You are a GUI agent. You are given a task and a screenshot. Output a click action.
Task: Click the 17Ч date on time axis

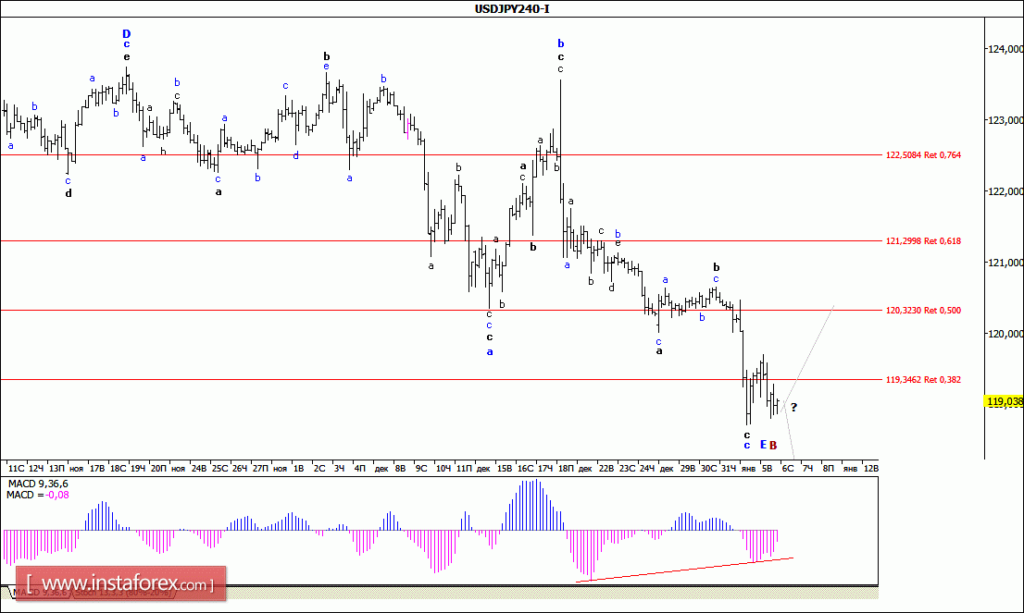coord(544,468)
